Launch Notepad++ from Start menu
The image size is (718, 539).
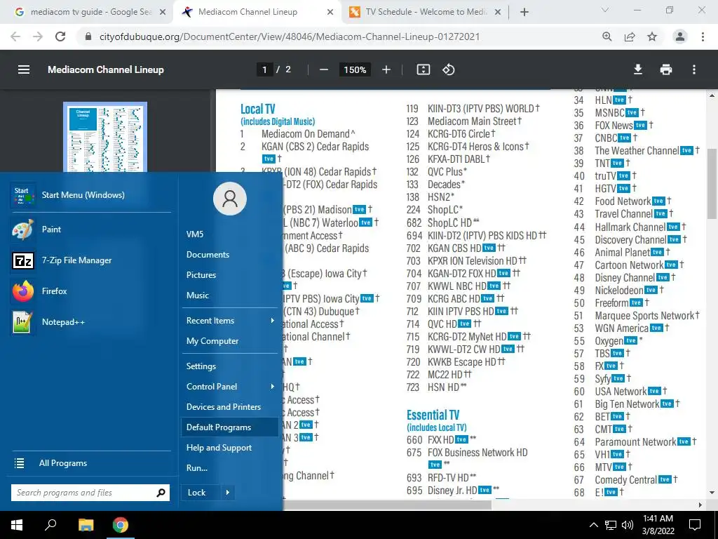pos(92,321)
